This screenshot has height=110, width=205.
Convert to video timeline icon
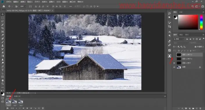pyautogui.click(x=8, y=108)
